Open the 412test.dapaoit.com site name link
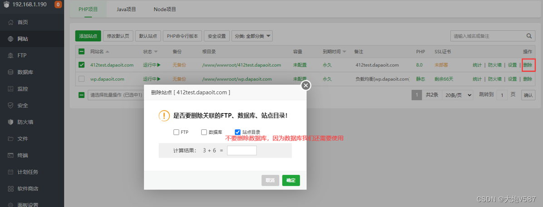 tap(112, 65)
